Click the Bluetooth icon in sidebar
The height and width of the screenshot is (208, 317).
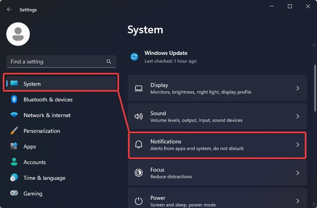[x=14, y=99]
